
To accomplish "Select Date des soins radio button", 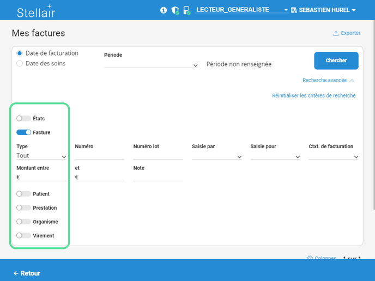I will 20,64.
